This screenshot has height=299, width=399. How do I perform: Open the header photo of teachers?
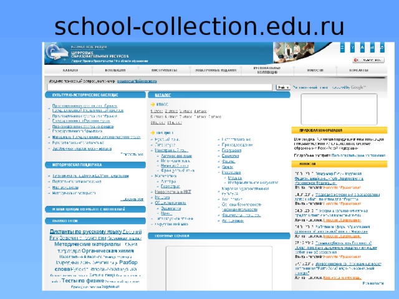(x=294, y=52)
